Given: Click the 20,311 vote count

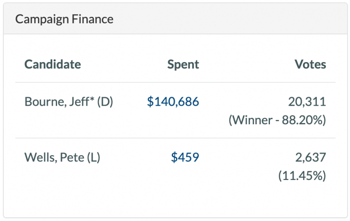Looking at the screenshot, I should (x=307, y=102).
